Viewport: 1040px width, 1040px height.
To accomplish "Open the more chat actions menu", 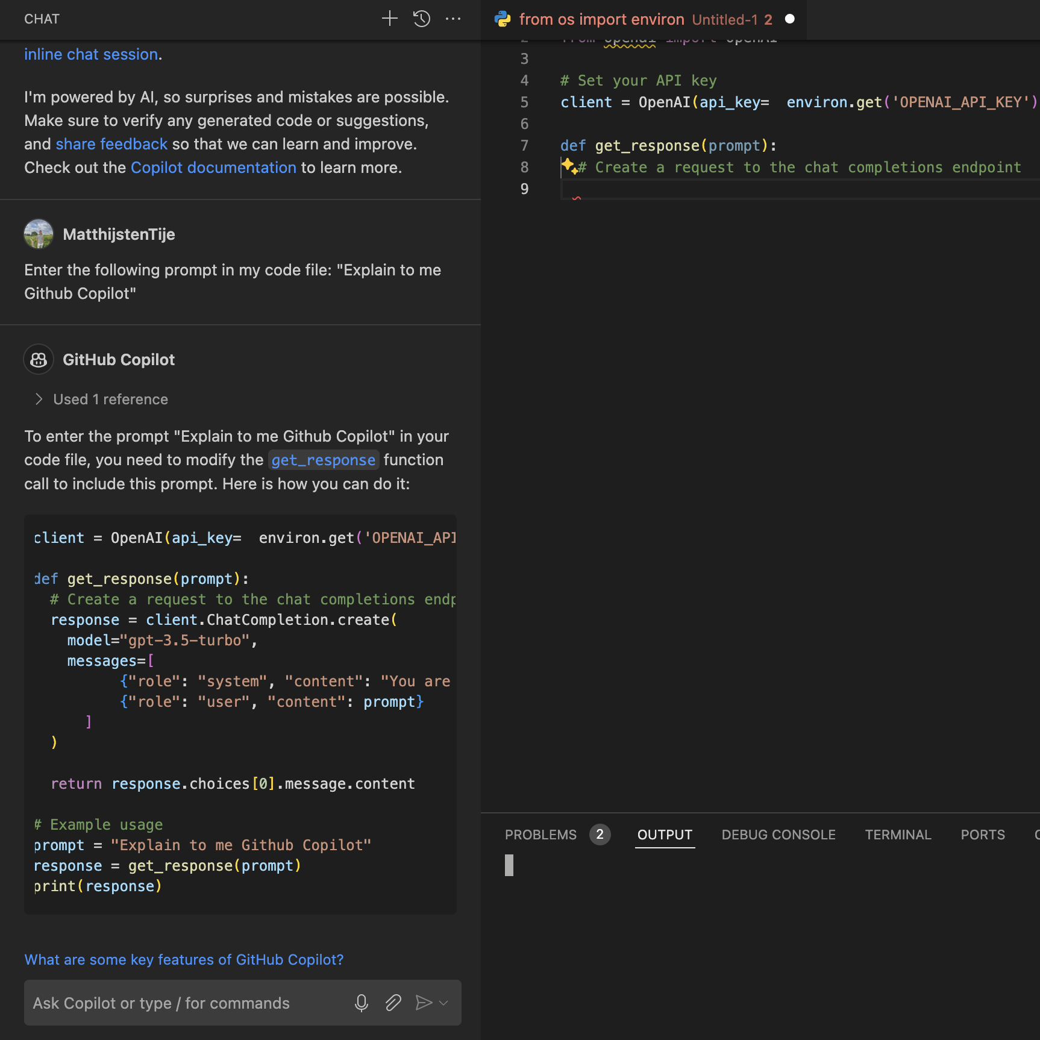I will pyautogui.click(x=454, y=19).
